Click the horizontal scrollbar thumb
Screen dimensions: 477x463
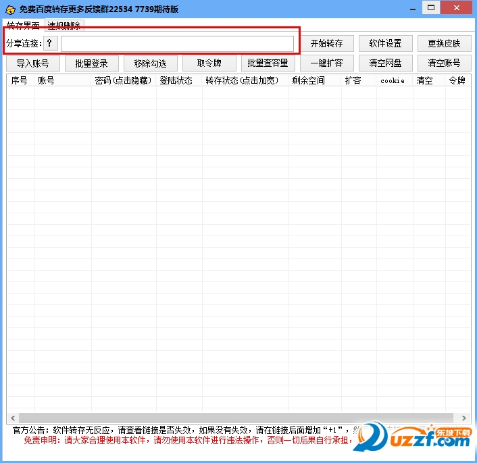[x=236, y=418]
